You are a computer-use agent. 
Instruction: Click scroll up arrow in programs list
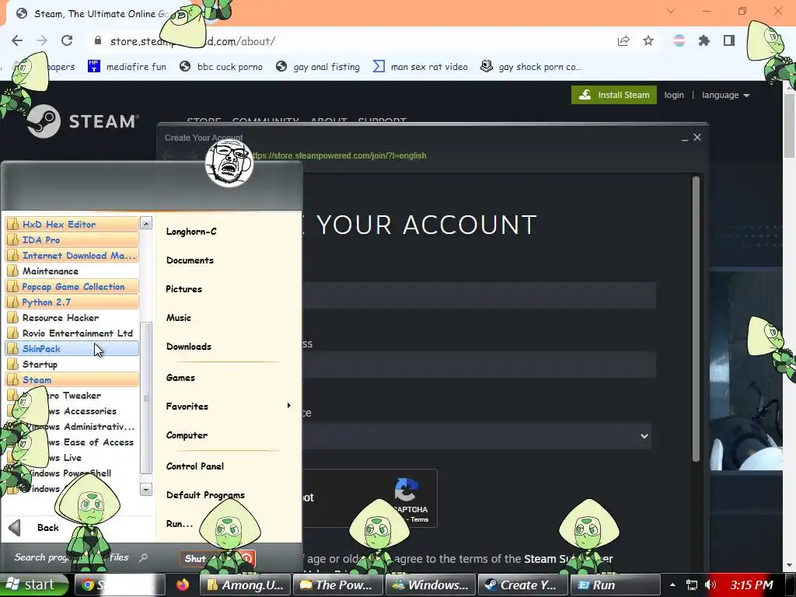click(x=145, y=223)
